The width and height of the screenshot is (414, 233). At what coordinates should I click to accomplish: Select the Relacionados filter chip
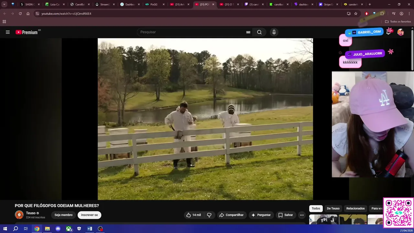click(355, 208)
